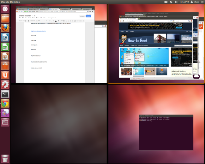Click the Quick Launch Bar featured article image
This screenshot has width=205, height=164.
coord(144,57)
